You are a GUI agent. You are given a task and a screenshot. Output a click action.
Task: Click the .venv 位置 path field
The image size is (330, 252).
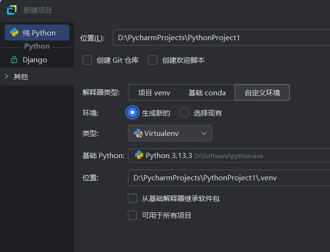pos(229,178)
